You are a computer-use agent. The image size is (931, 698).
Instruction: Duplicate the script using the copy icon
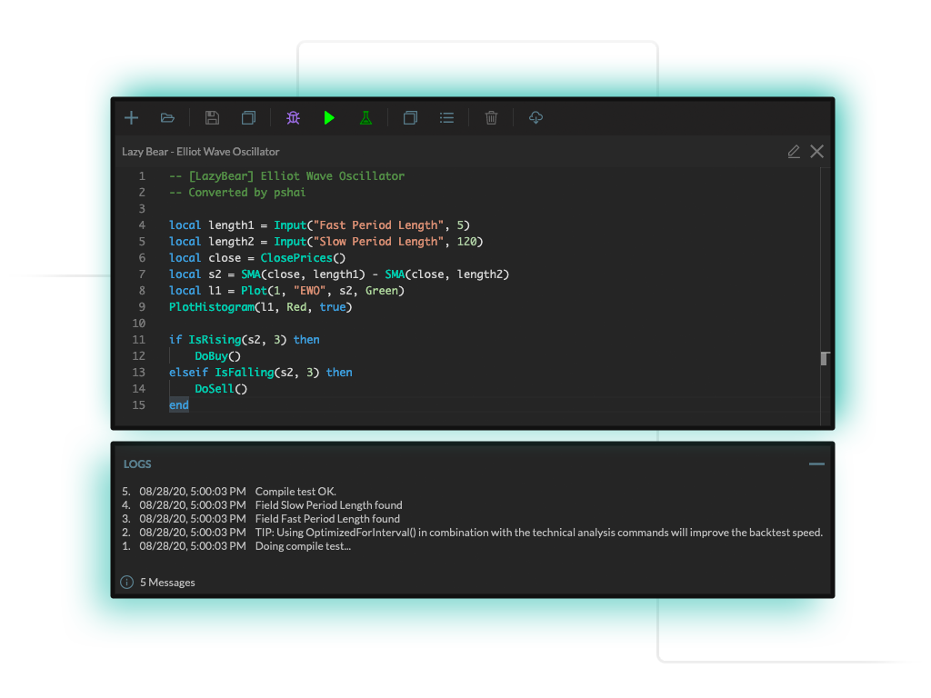pos(247,117)
